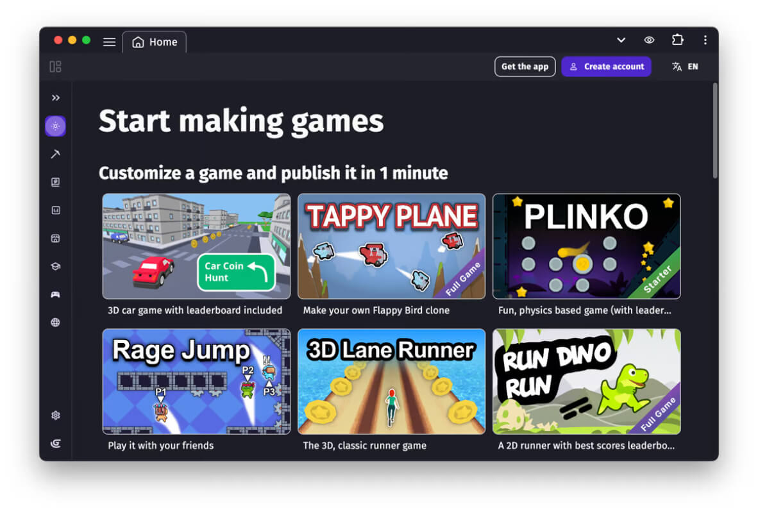Click the Get the app button
758x513 pixels.
tap(525, 67)
